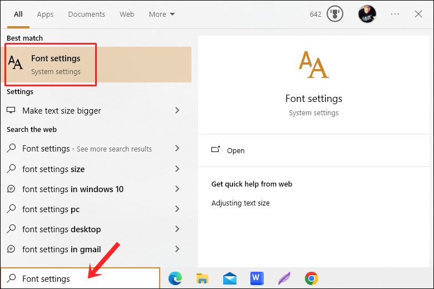This screenshot has width=434, height=289.
Task: Switch to the Documents tab
Action: click(x=87, y=14)
